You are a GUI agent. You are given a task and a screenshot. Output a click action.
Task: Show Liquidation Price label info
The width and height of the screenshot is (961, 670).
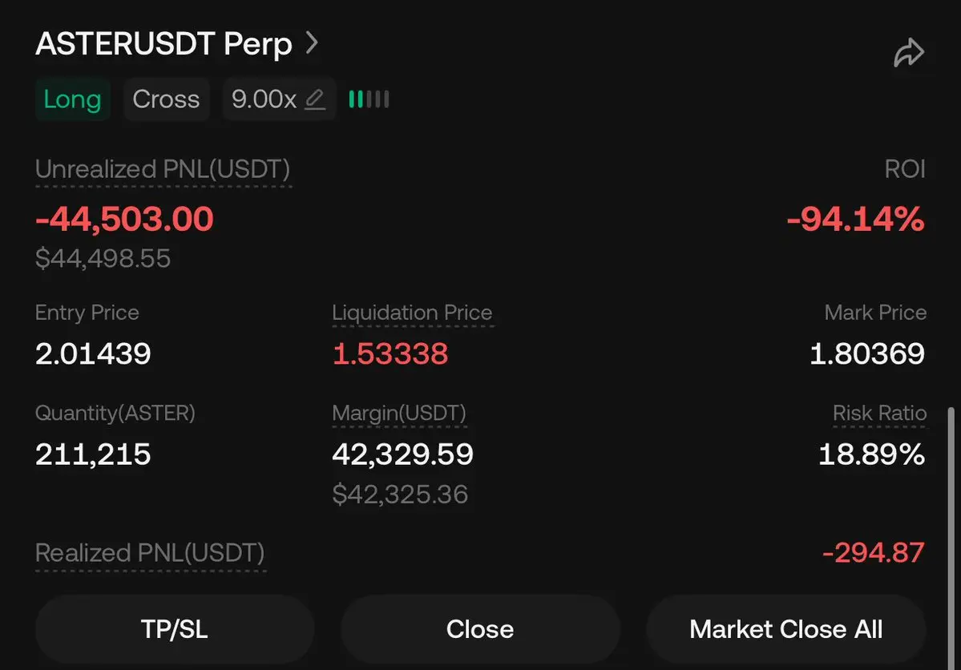click(412, 313)
